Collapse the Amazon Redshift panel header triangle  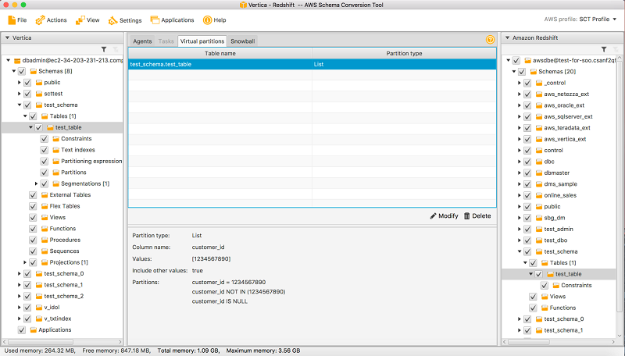[507, 37]
